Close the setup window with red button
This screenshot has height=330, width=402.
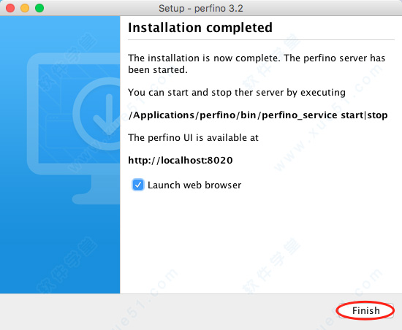(x=10, y=8)
